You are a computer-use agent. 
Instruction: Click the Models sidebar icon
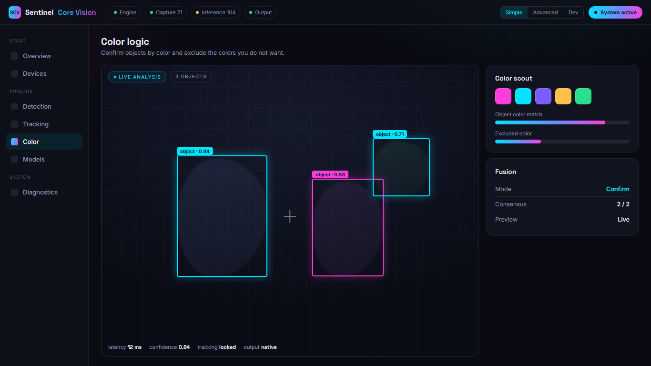click(14, 159)
